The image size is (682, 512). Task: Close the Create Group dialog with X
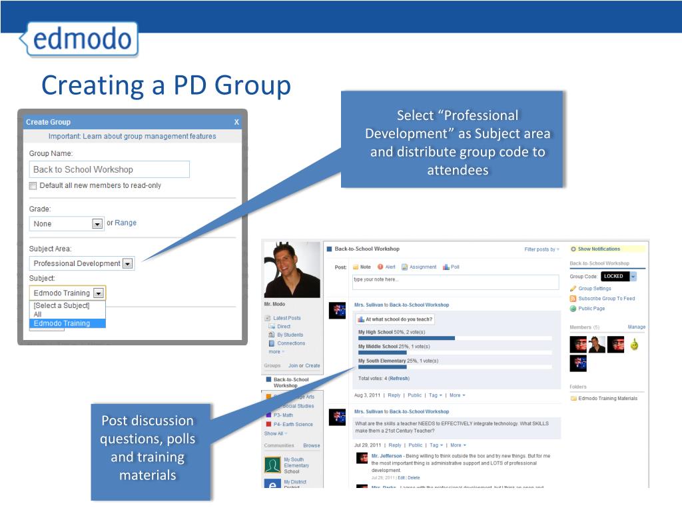pyautogui.click(x=236, y=123)
